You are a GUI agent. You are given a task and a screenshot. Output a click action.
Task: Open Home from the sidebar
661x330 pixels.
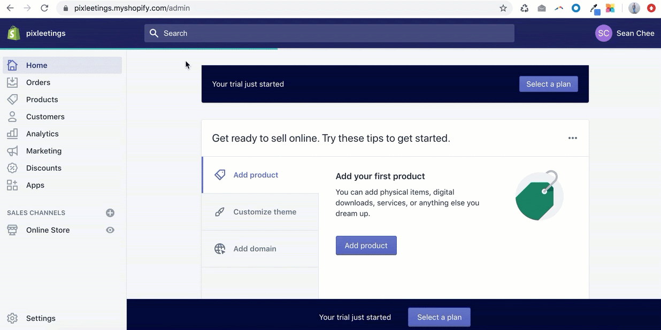(x=36, y=65)
